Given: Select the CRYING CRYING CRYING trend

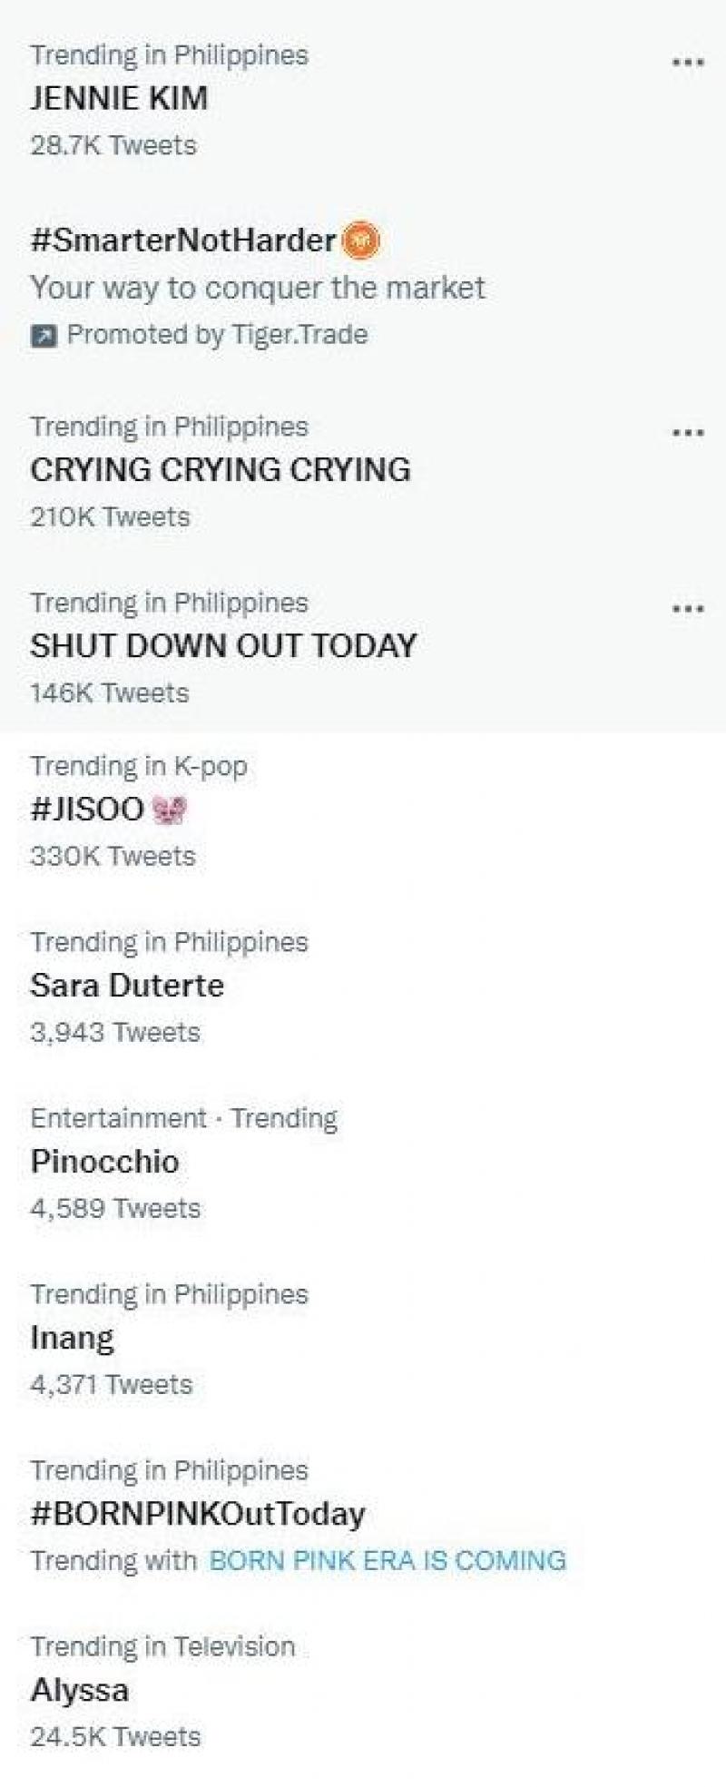Looking at the screenshot, I should [x=220, y=469].
